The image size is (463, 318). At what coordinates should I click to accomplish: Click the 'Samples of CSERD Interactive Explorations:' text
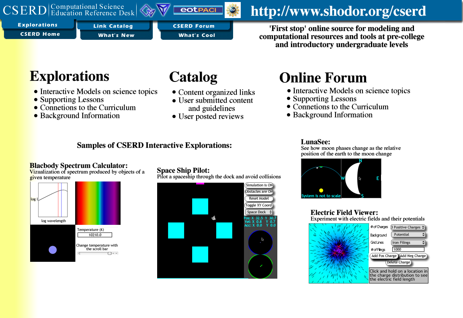(154, 145)
